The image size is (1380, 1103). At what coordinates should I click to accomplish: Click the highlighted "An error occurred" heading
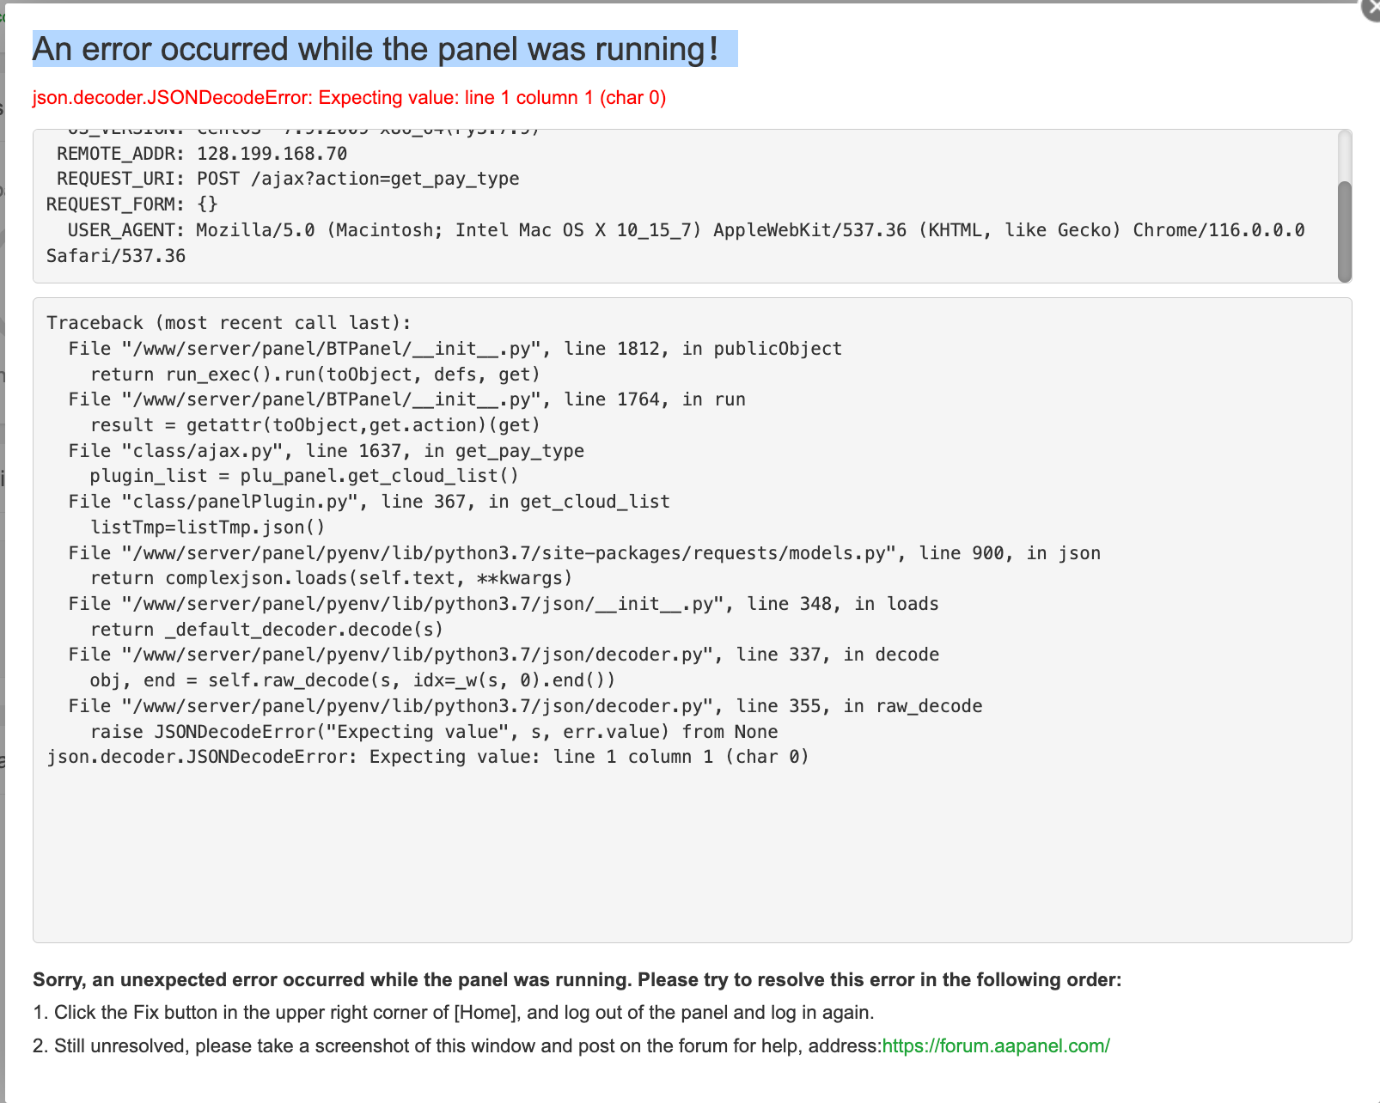coord(376,49)
